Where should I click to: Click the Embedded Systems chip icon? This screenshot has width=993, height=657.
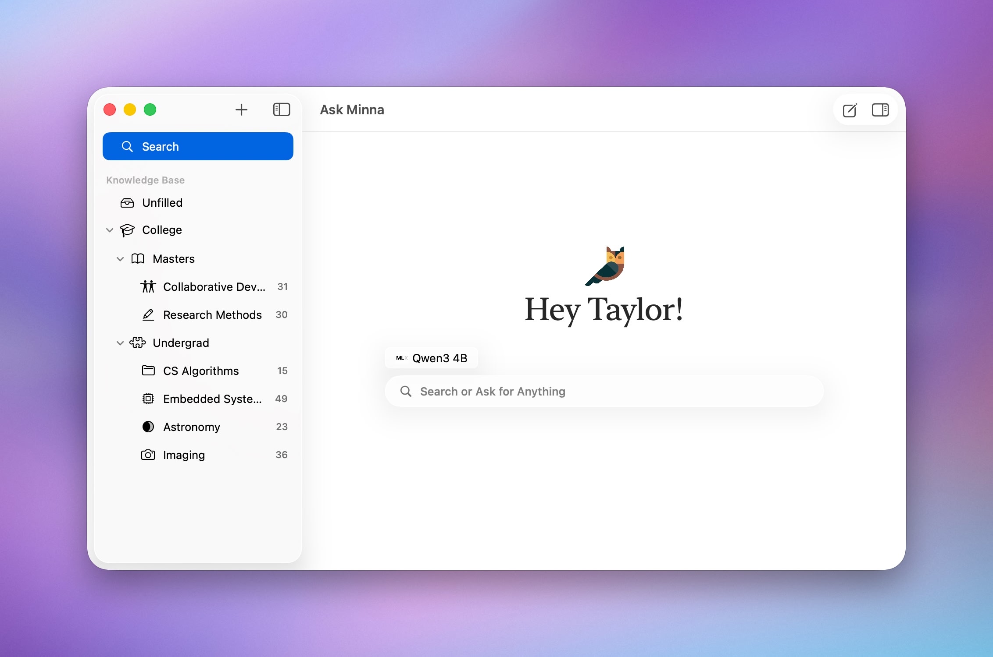click(148, 399)
